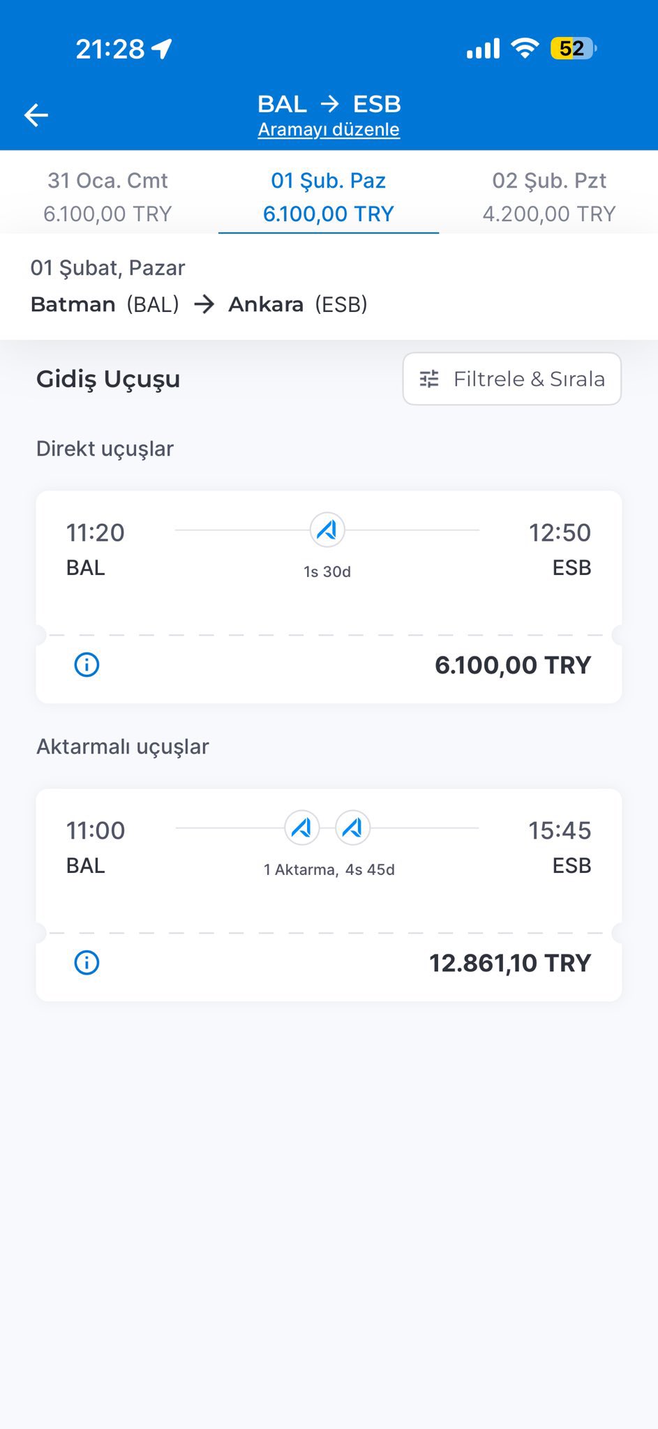This screenshot has width=658, height=1429.
Task: Tap second airline logo on connecting flight
Action: [x=353, y=828]
